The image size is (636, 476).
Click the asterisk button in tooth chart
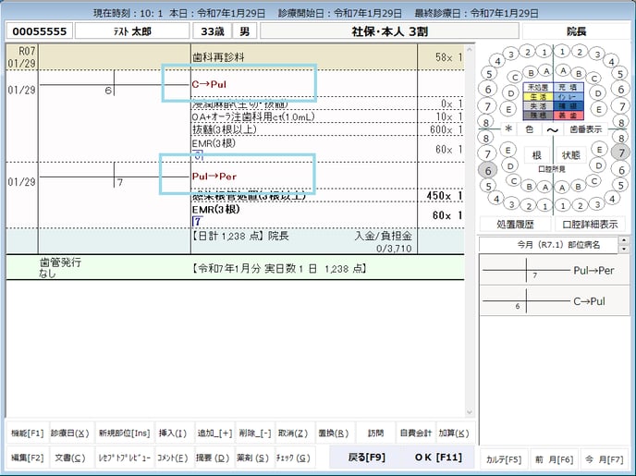coord(508,130)
